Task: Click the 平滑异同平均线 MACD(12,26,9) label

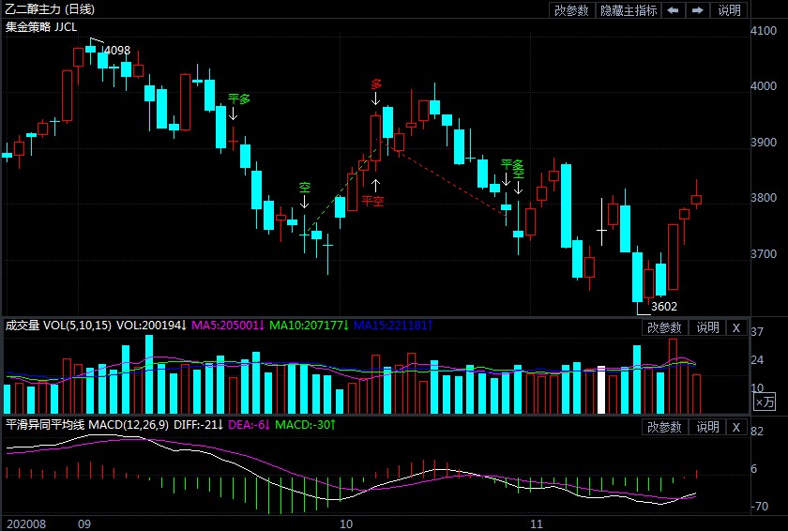Action: click(87, 425)
